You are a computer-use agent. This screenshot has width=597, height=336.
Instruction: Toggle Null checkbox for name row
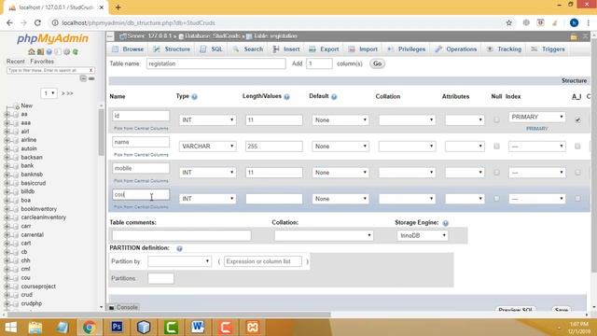click(496, 147)
